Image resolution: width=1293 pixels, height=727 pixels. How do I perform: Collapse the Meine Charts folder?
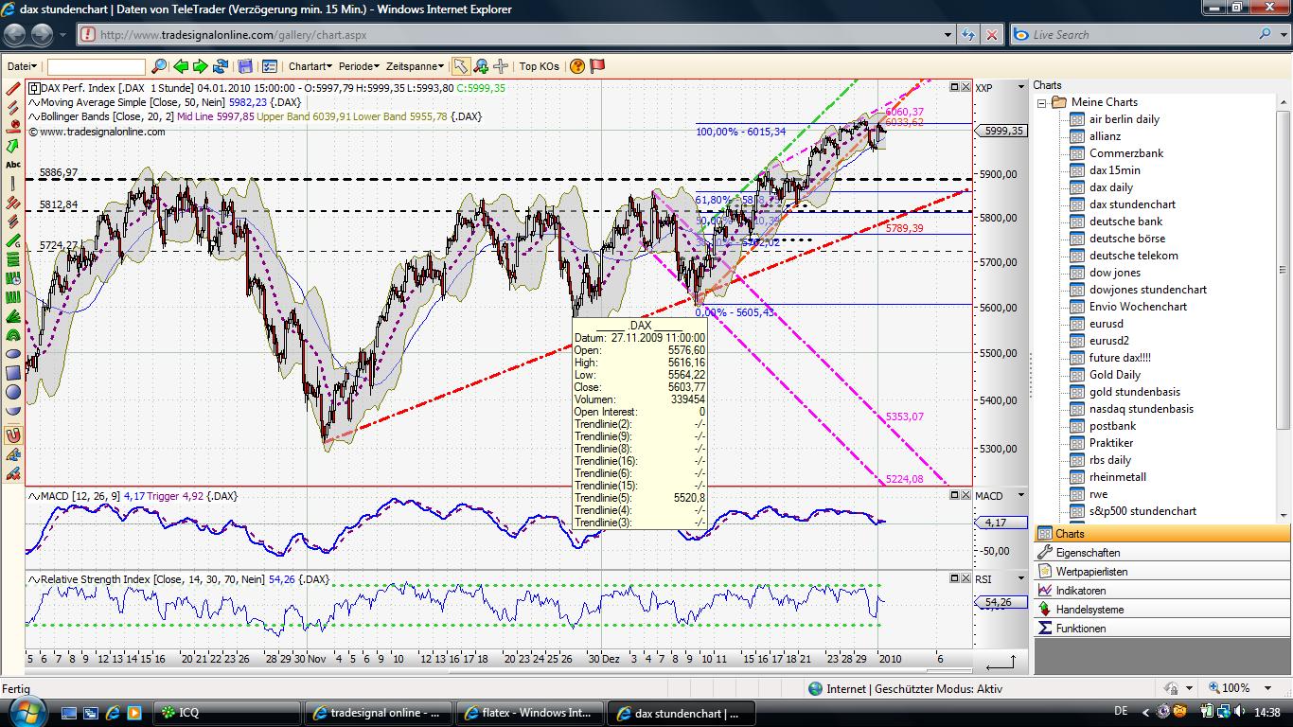click(1041, 102)
